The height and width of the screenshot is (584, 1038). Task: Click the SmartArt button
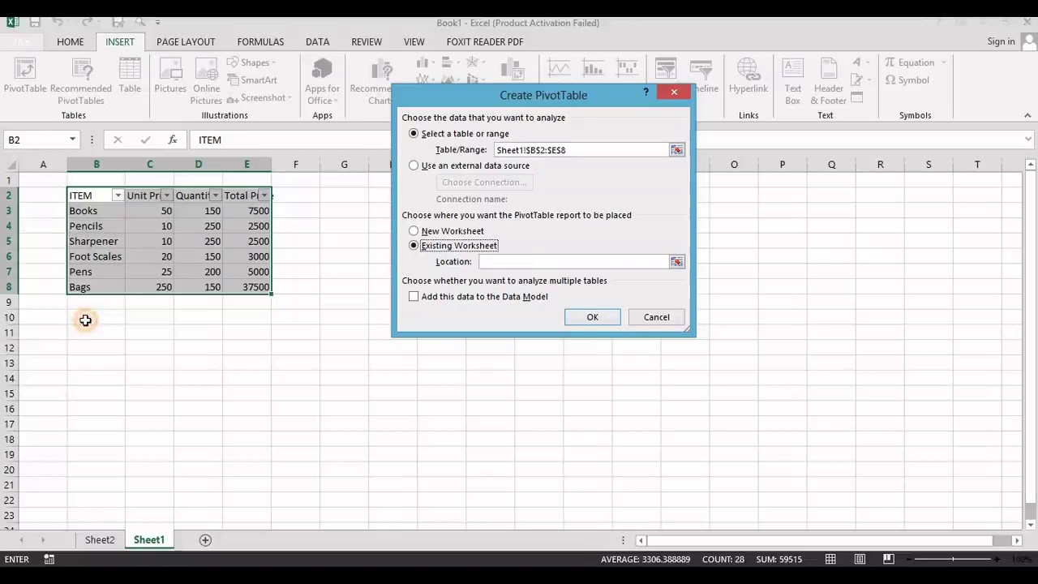pyautogui.click(x=252, y=80)
